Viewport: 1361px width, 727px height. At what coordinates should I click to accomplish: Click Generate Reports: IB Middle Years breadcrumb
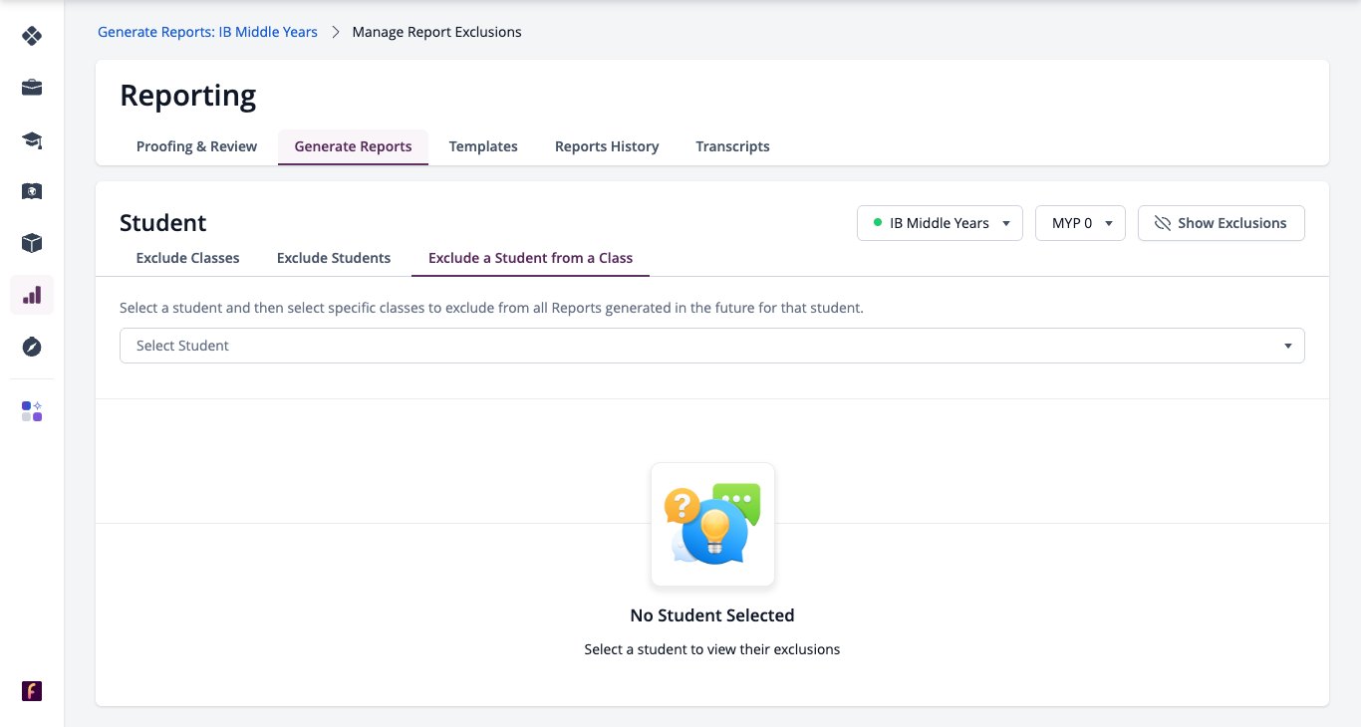pyautogui.click(x=207, y=32)
